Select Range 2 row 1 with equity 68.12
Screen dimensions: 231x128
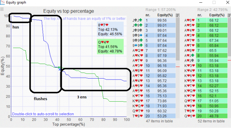(x=206, y=20)
